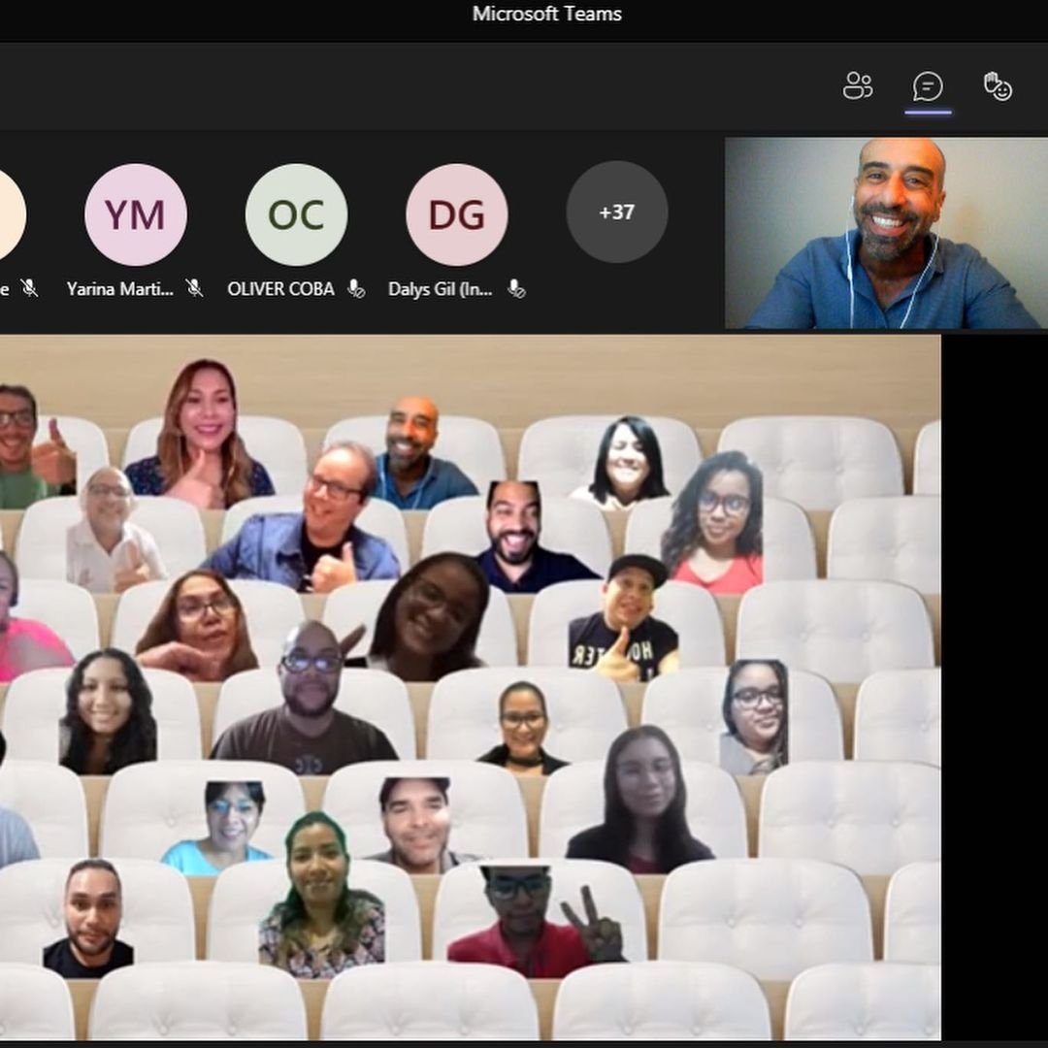Open the participants panel icon
The height and width of the screenshot is (1048, 1048).
[x=858, y=86]
